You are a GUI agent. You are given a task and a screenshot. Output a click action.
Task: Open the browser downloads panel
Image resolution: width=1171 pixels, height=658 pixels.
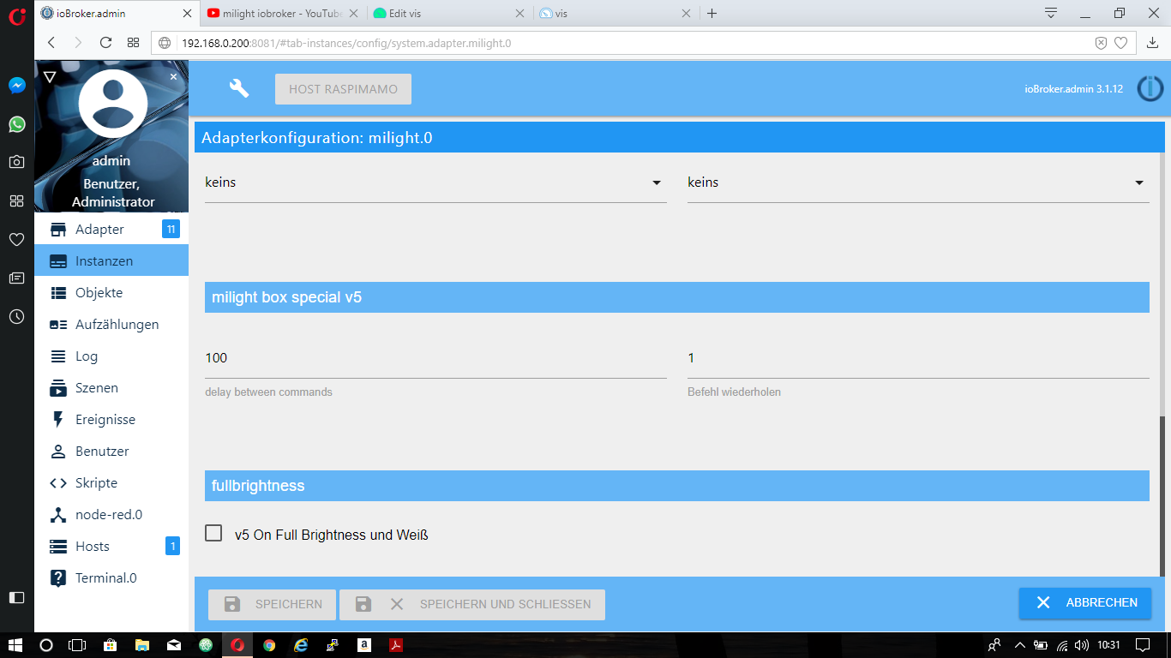pos(1153,43)
